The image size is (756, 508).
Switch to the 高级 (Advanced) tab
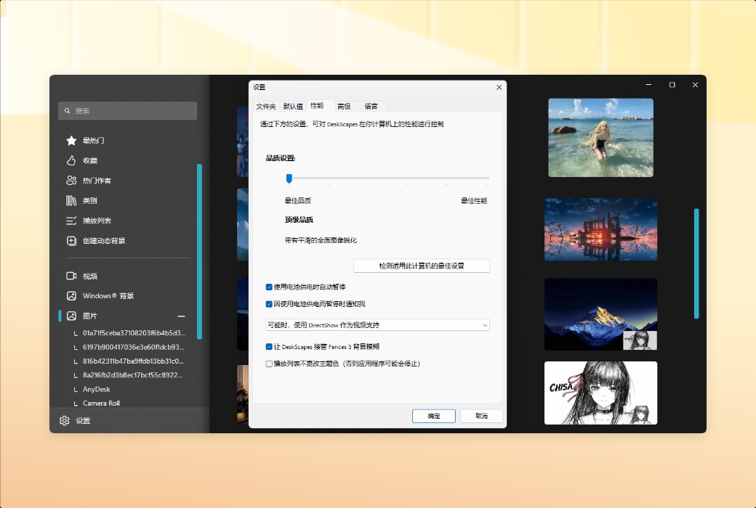[x=344, y=105]
